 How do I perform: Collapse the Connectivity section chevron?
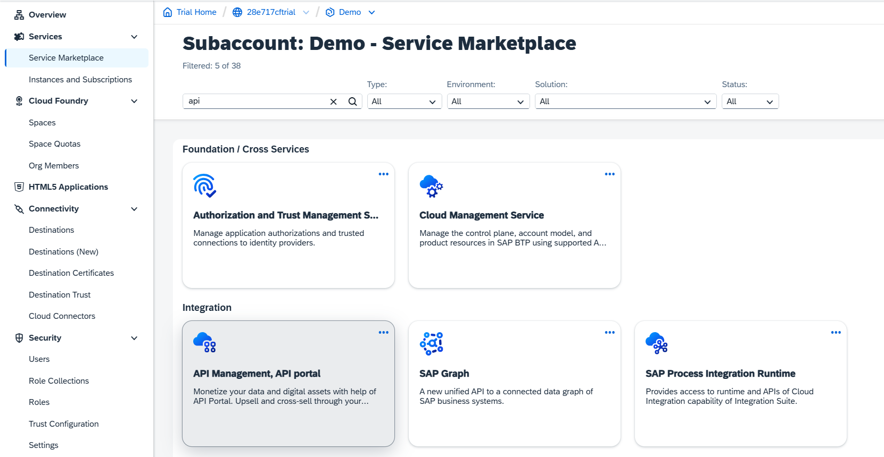pos(134,209)
